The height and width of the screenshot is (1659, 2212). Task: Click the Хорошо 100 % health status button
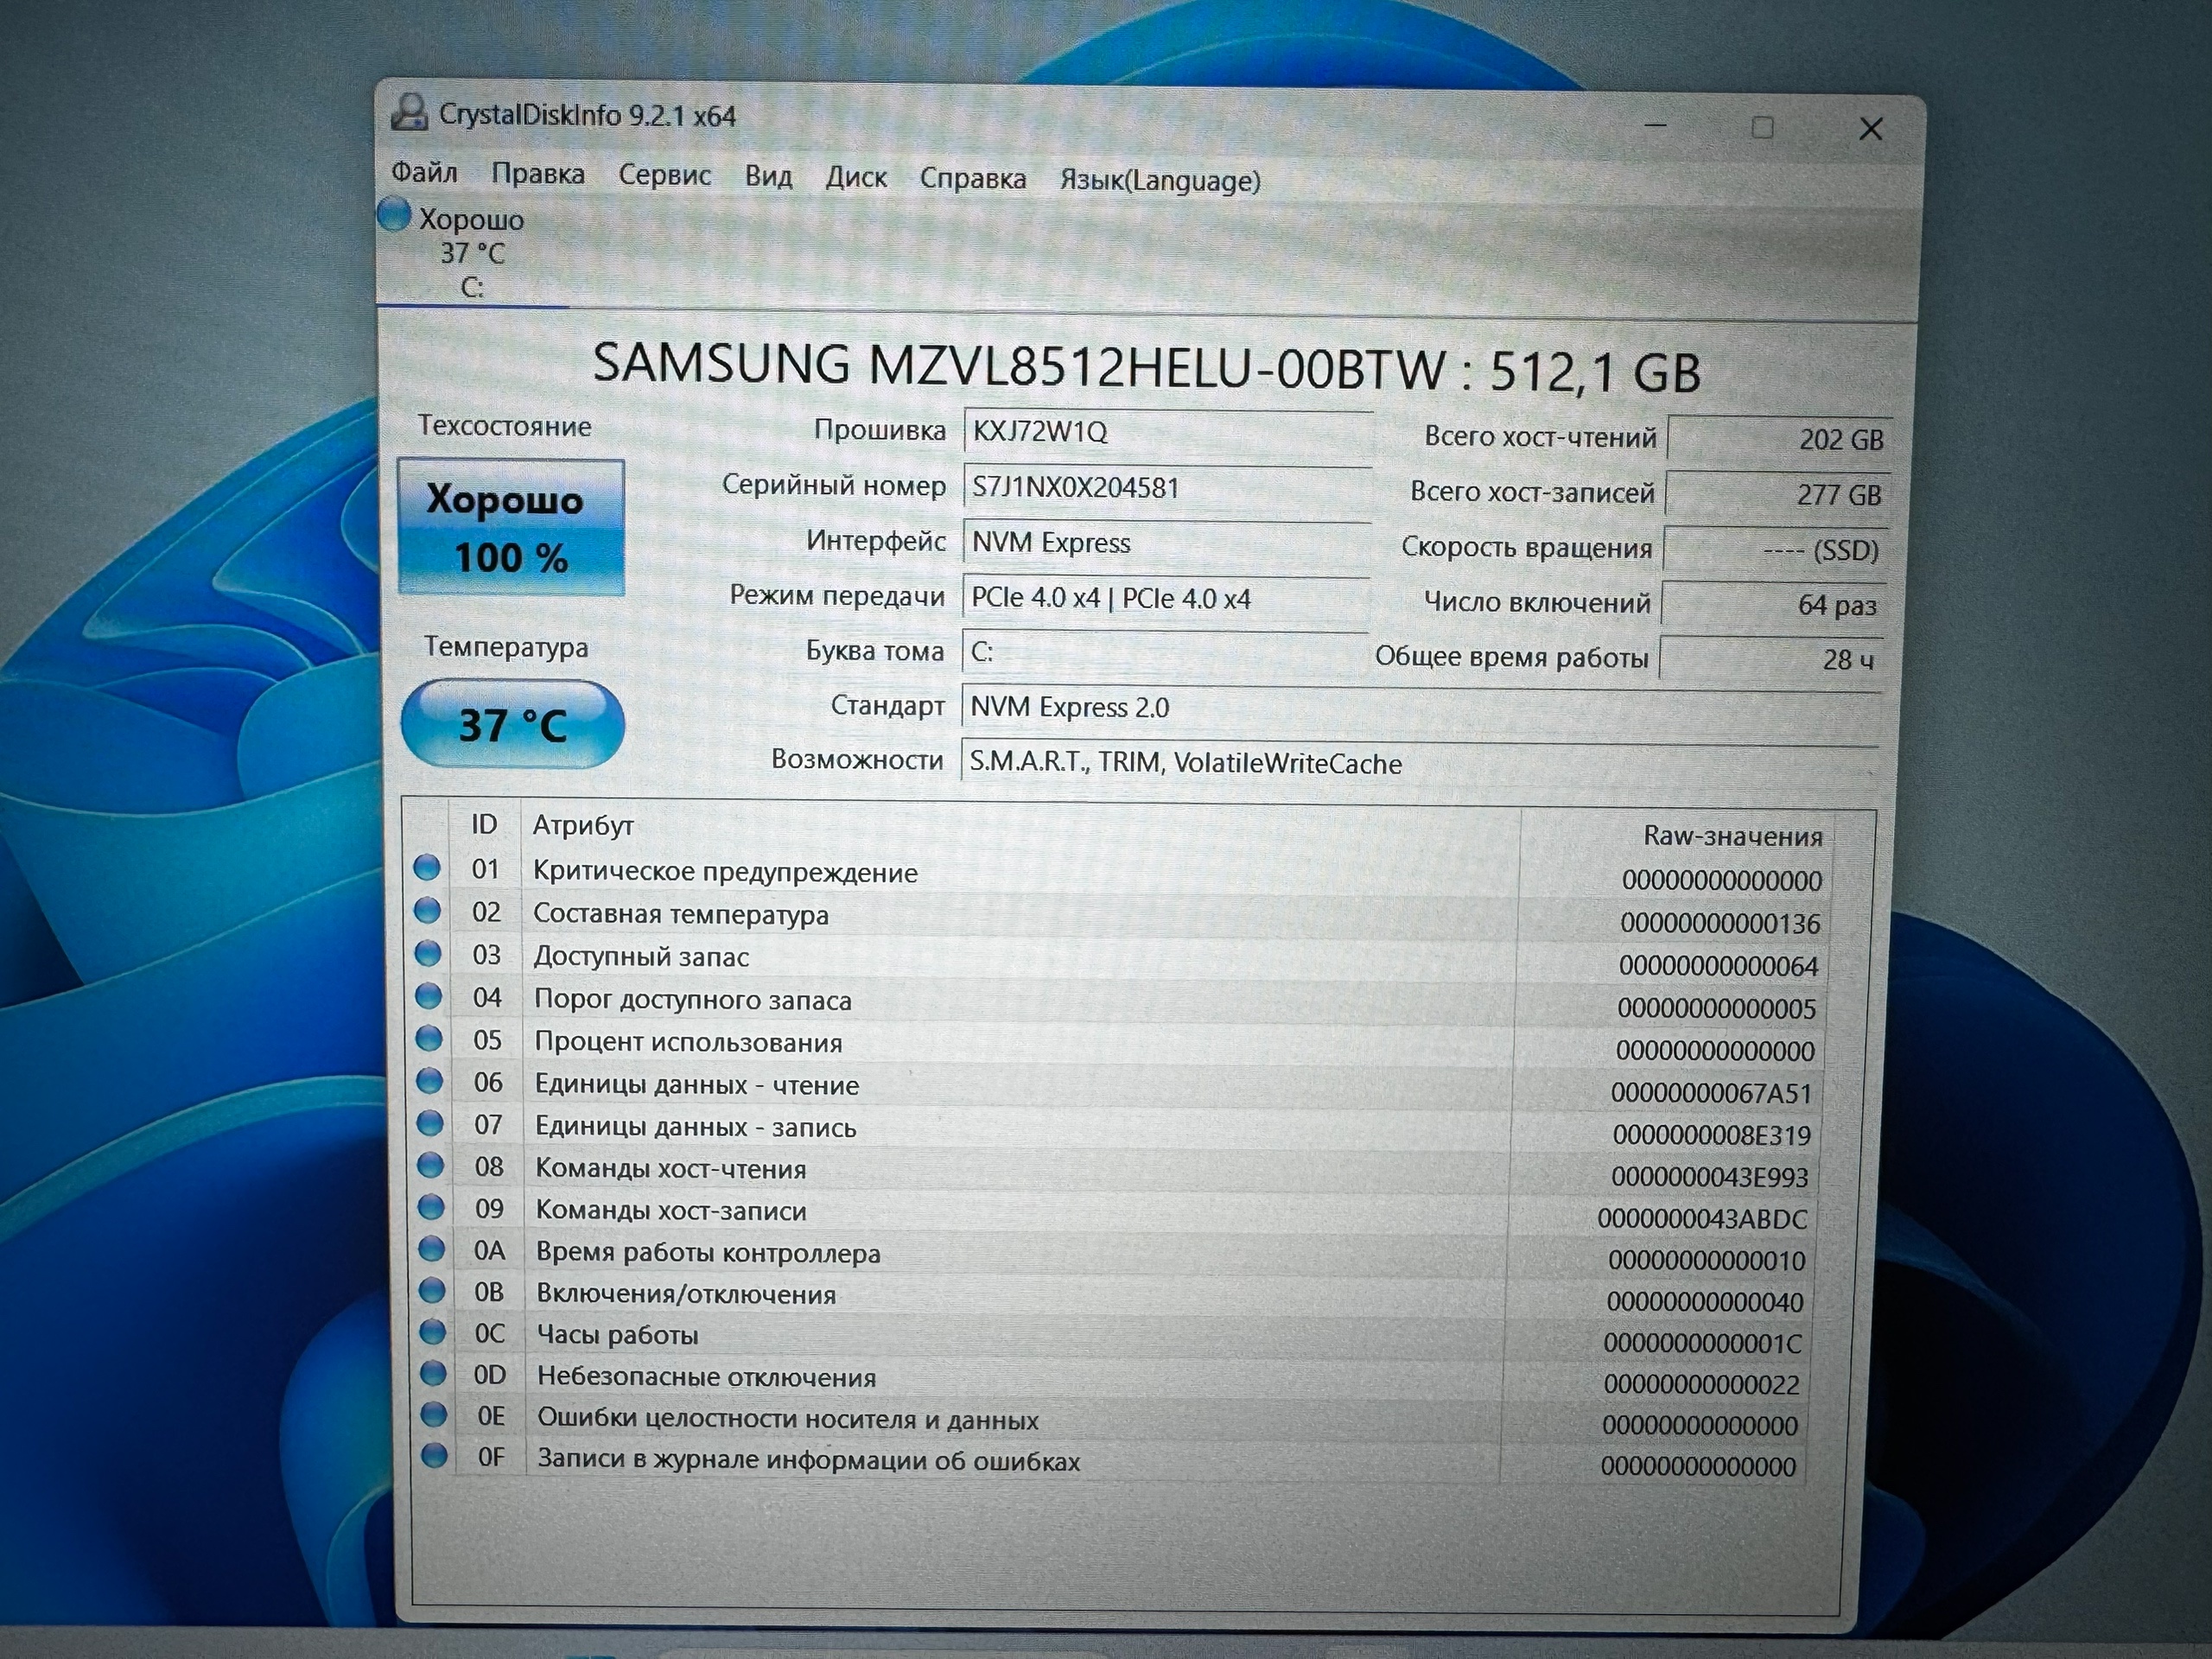coord(511,527)
